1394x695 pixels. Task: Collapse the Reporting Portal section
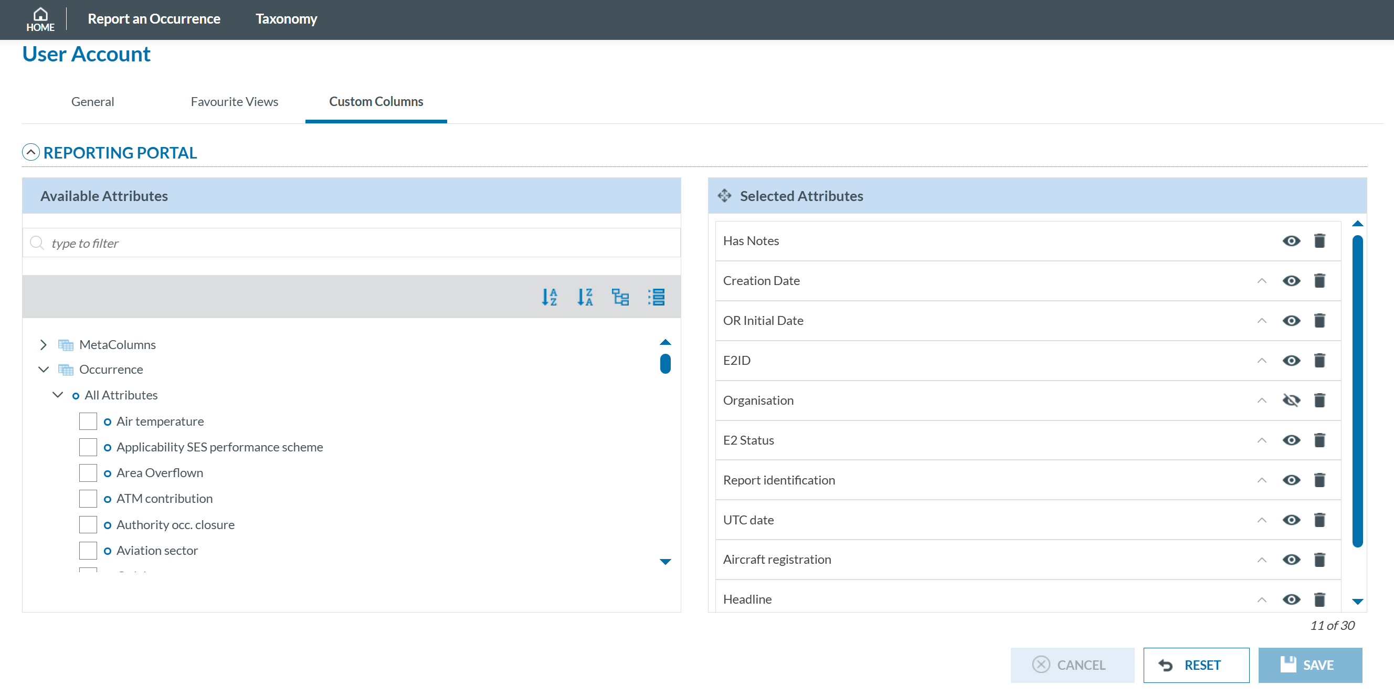coord(31,153)
